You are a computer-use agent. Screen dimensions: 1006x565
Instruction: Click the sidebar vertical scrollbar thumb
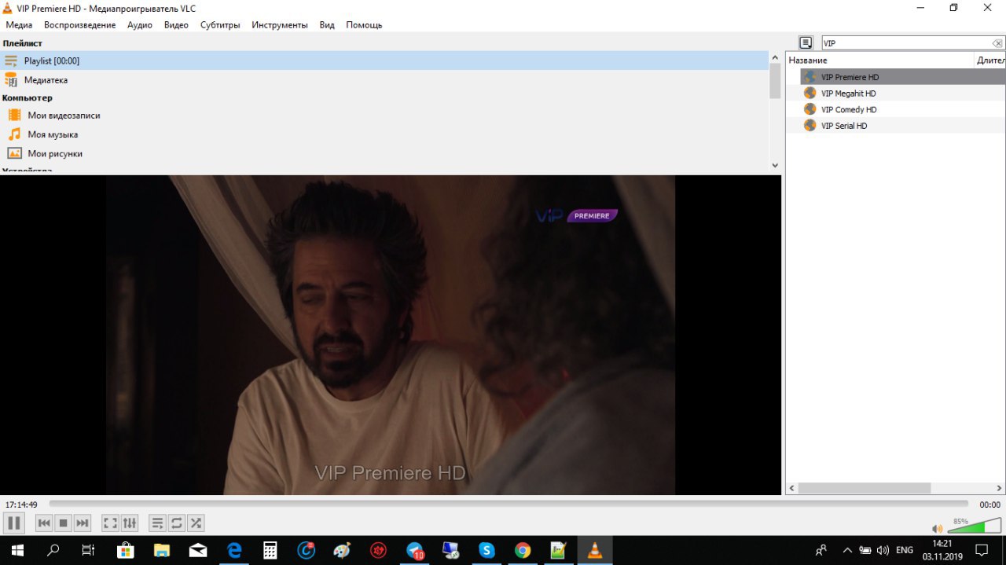pos(774,81)
